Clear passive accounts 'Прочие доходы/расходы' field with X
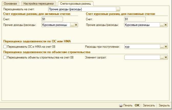The height and width of the screenshot is (110, 172). coord(166,25)
